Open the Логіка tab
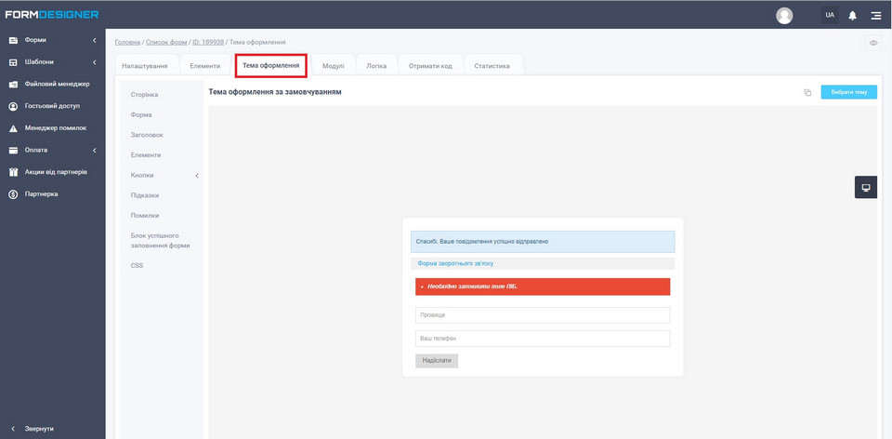 (376, 65)
